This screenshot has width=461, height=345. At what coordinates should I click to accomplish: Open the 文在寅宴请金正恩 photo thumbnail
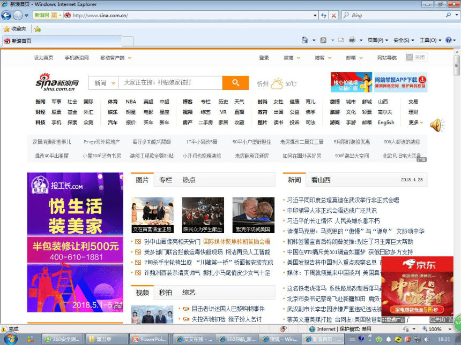[x=152, y=215]
